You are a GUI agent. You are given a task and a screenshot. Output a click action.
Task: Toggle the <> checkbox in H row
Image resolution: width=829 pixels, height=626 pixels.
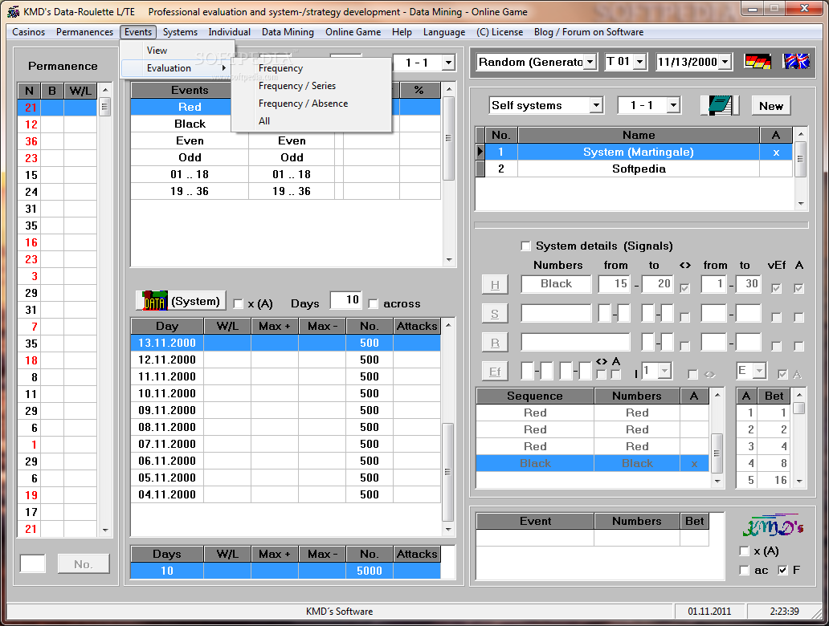tap(684, 288)
